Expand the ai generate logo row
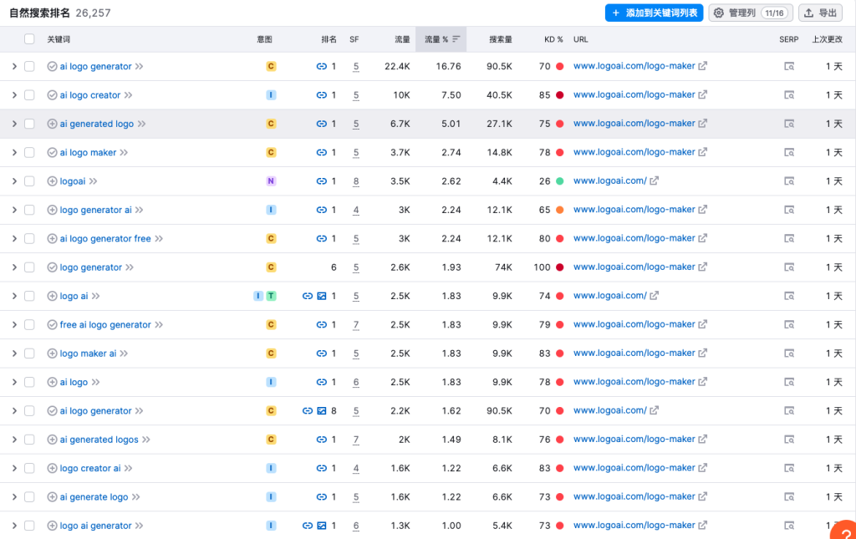 (x=15, y=497)
